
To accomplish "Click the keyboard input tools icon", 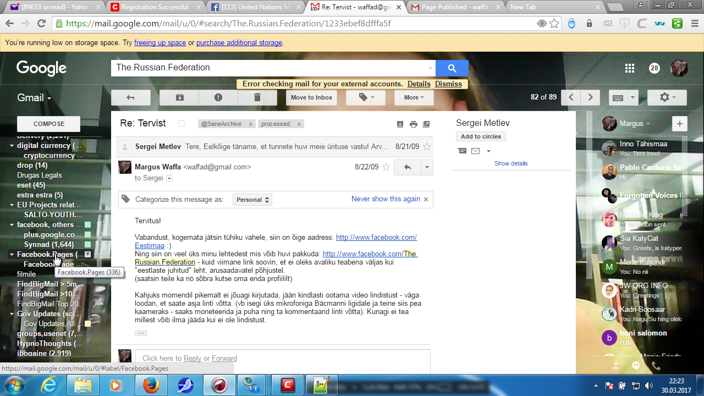I will pyautogui.click(x=618, y=97).
